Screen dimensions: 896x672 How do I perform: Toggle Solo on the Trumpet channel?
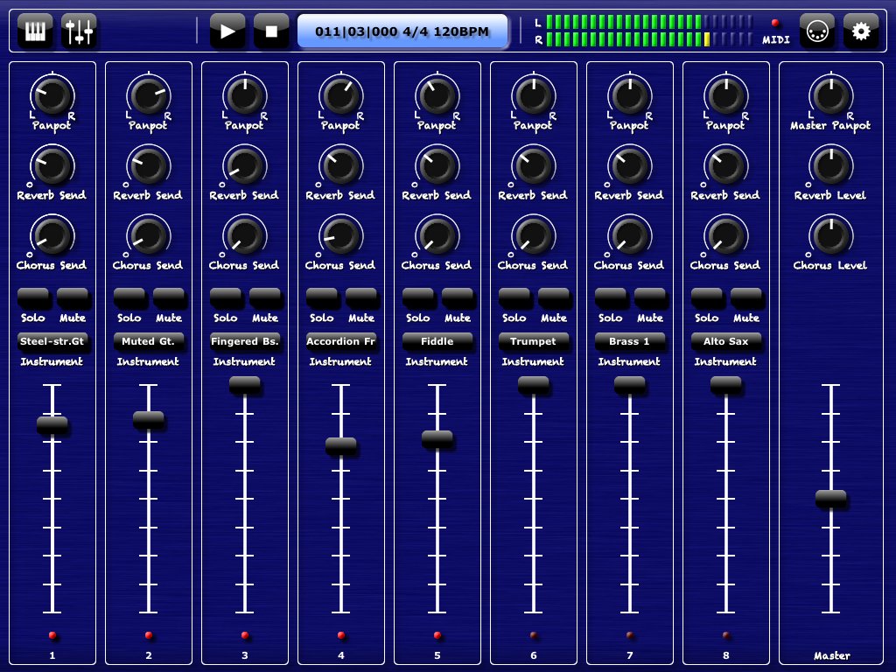[514, 297]
